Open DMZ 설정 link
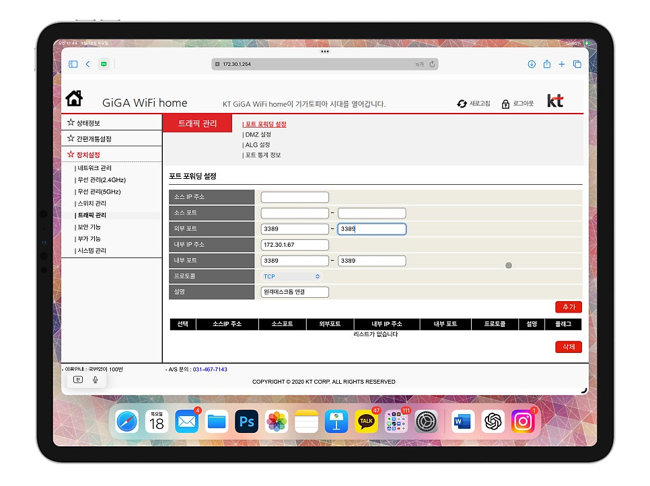Viewport: 650px width, 486px height. [x=258, y=134]
